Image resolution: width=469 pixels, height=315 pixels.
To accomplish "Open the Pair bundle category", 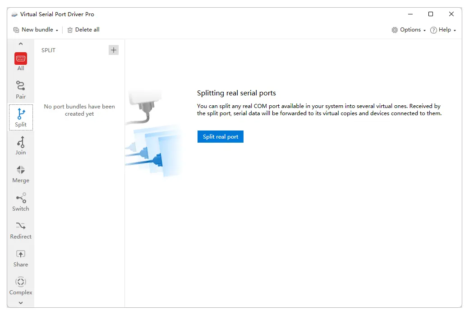I will [x=21, y=90].
